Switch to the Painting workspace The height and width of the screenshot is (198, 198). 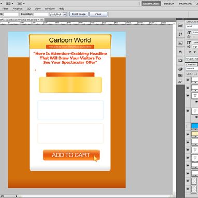(186, 4)
